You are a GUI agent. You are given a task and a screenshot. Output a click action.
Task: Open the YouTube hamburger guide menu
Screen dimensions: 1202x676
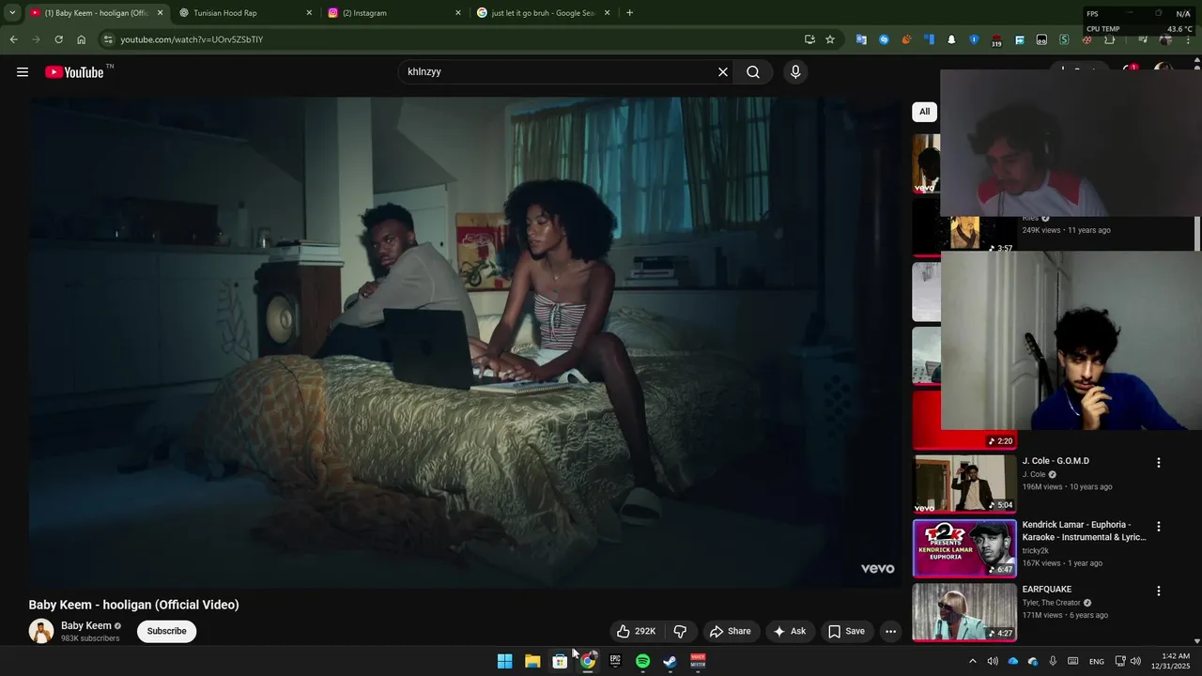click(x=23, y=72)
